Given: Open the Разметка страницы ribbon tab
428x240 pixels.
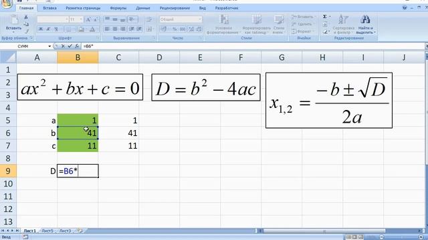Looking at the screenshot, I should point(83,8).
